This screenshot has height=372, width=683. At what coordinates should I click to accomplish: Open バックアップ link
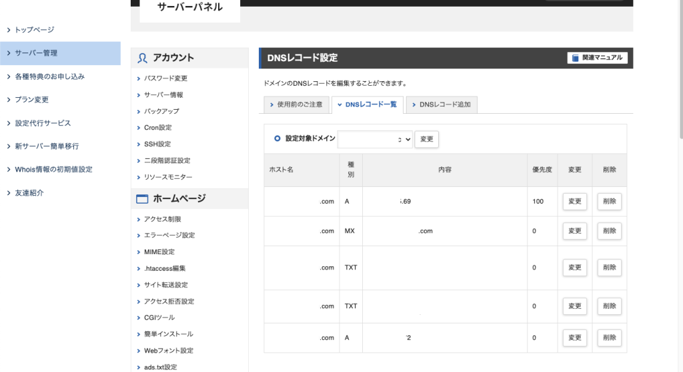[x=161, y=111]
